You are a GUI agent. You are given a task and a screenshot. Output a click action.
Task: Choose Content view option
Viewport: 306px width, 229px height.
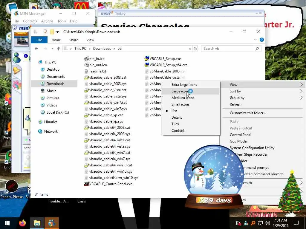[x=191, y=131]
